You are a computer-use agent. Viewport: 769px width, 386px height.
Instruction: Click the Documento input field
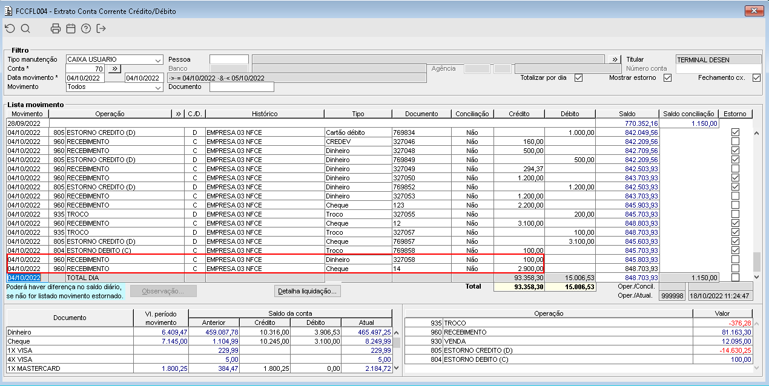[x=242, y=87]
